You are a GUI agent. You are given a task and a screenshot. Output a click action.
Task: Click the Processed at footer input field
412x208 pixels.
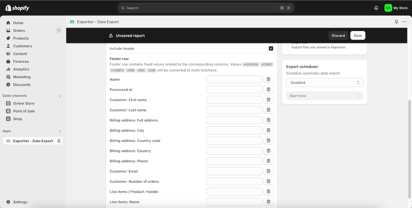click(234, 90)
